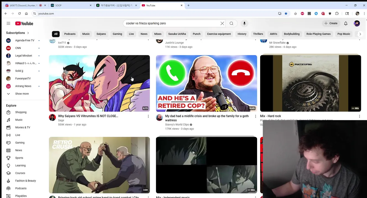This screenshot has width=367, height=198.
Task: Clear the search box text
Action: (222, 23)
